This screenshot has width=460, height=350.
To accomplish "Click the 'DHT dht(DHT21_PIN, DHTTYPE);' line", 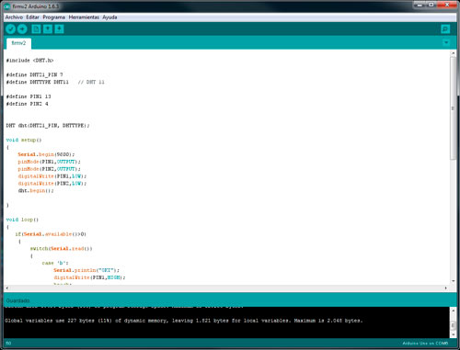I will 48,126.
